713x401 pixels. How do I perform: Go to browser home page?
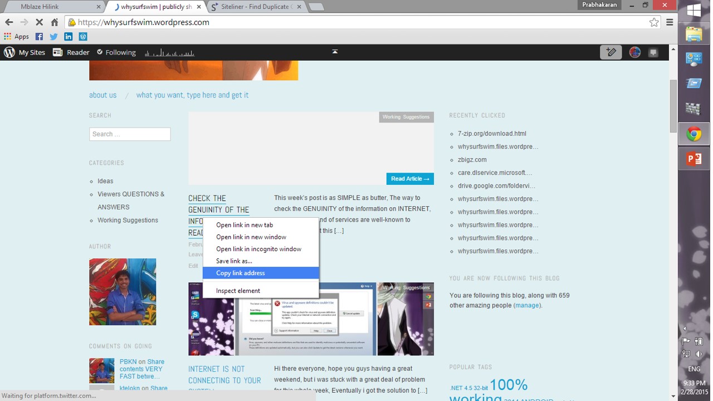point(55,22)
